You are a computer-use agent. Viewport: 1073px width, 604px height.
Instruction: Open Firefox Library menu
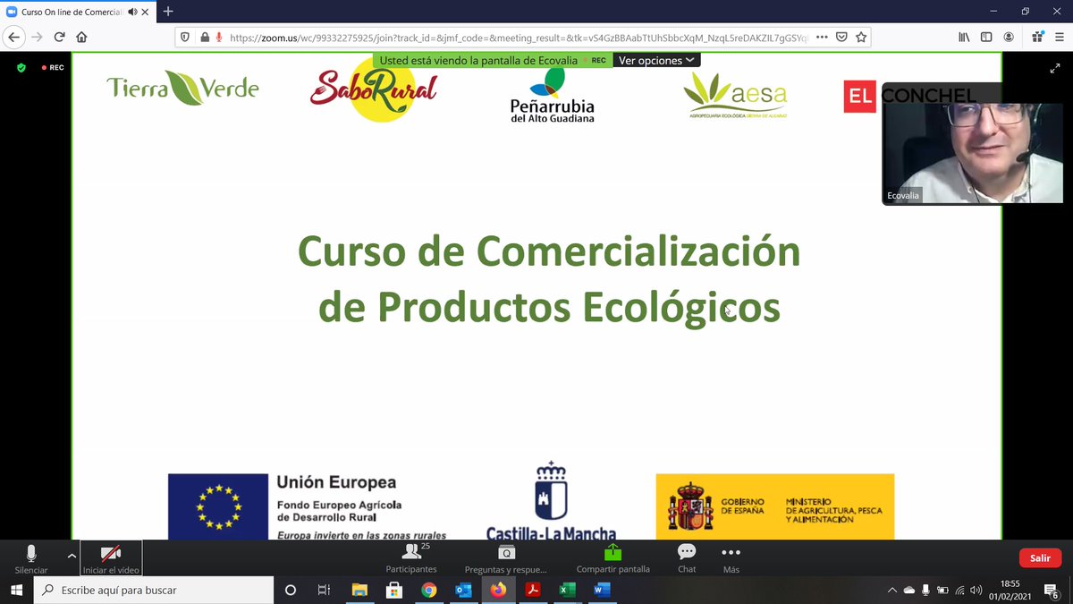(965, 38)
